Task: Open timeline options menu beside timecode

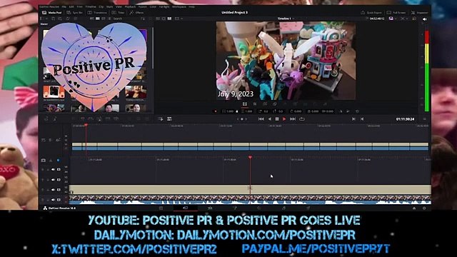Action: 425,119
